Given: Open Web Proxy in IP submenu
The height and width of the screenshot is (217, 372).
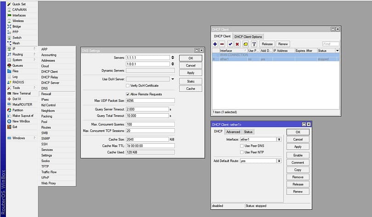Looking at the screenshot, I should pyautogui.click(x=56, y=184).
